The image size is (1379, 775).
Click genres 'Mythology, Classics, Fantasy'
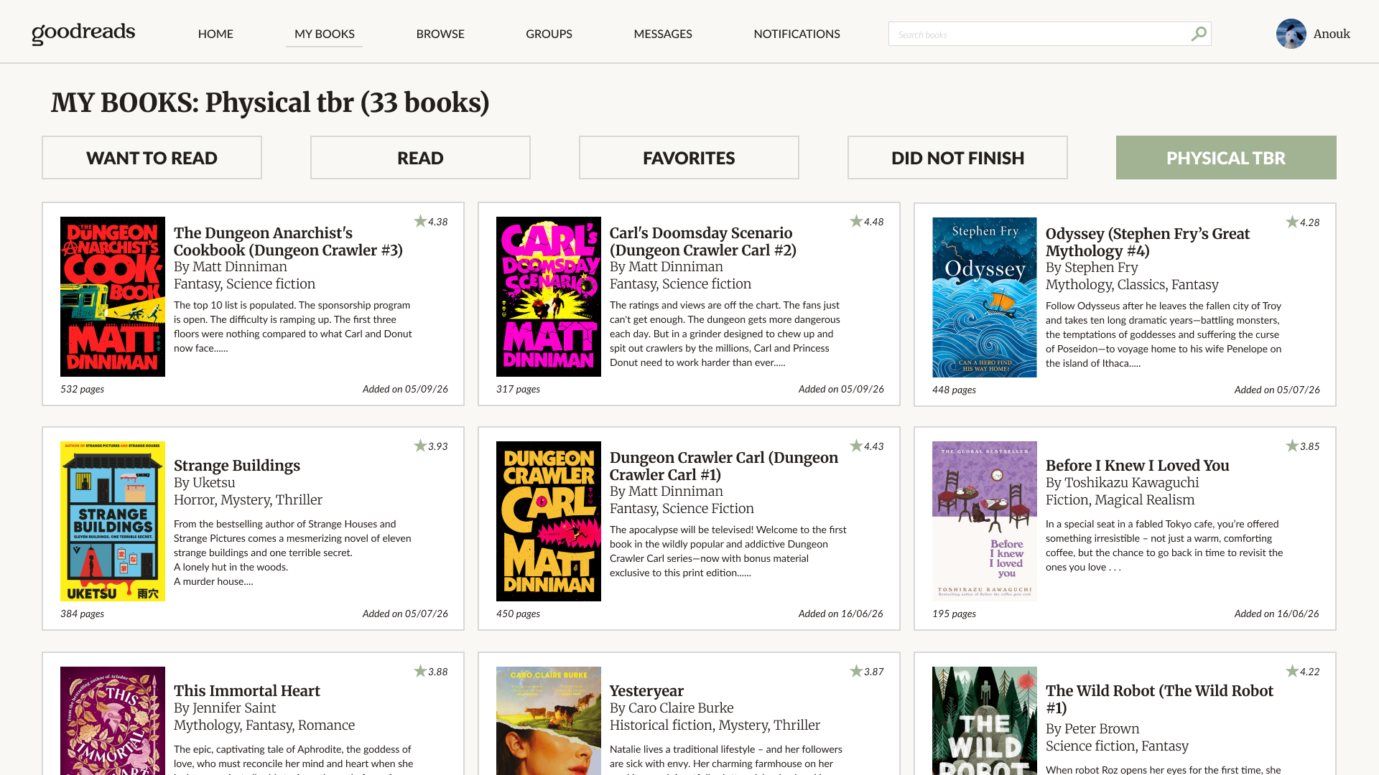coord(1132,284)
